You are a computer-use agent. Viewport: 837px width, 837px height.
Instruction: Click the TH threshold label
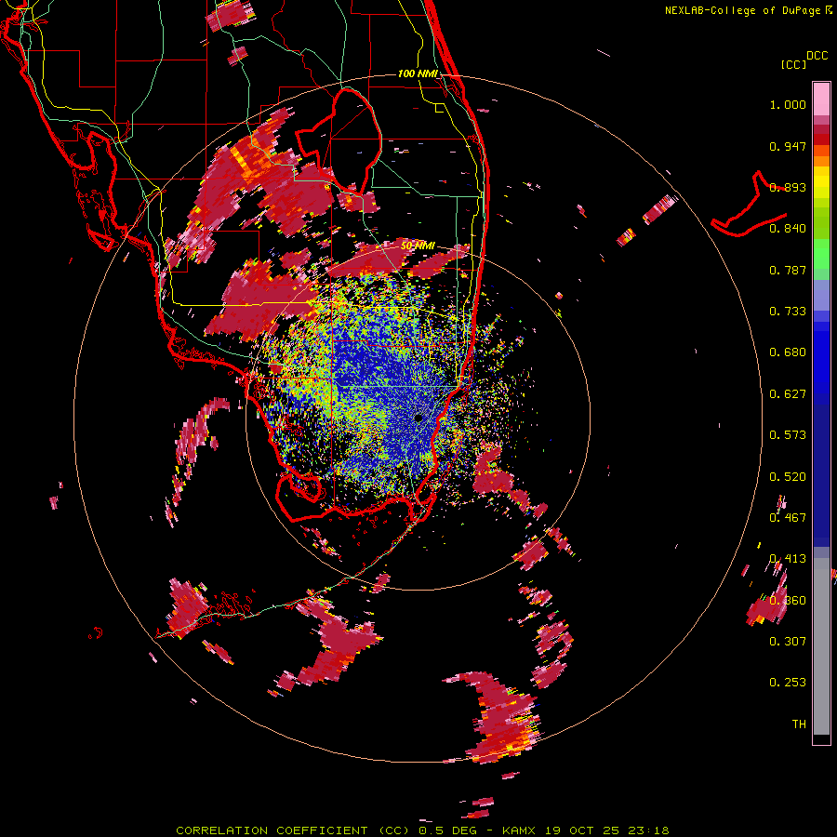(799, 724)
